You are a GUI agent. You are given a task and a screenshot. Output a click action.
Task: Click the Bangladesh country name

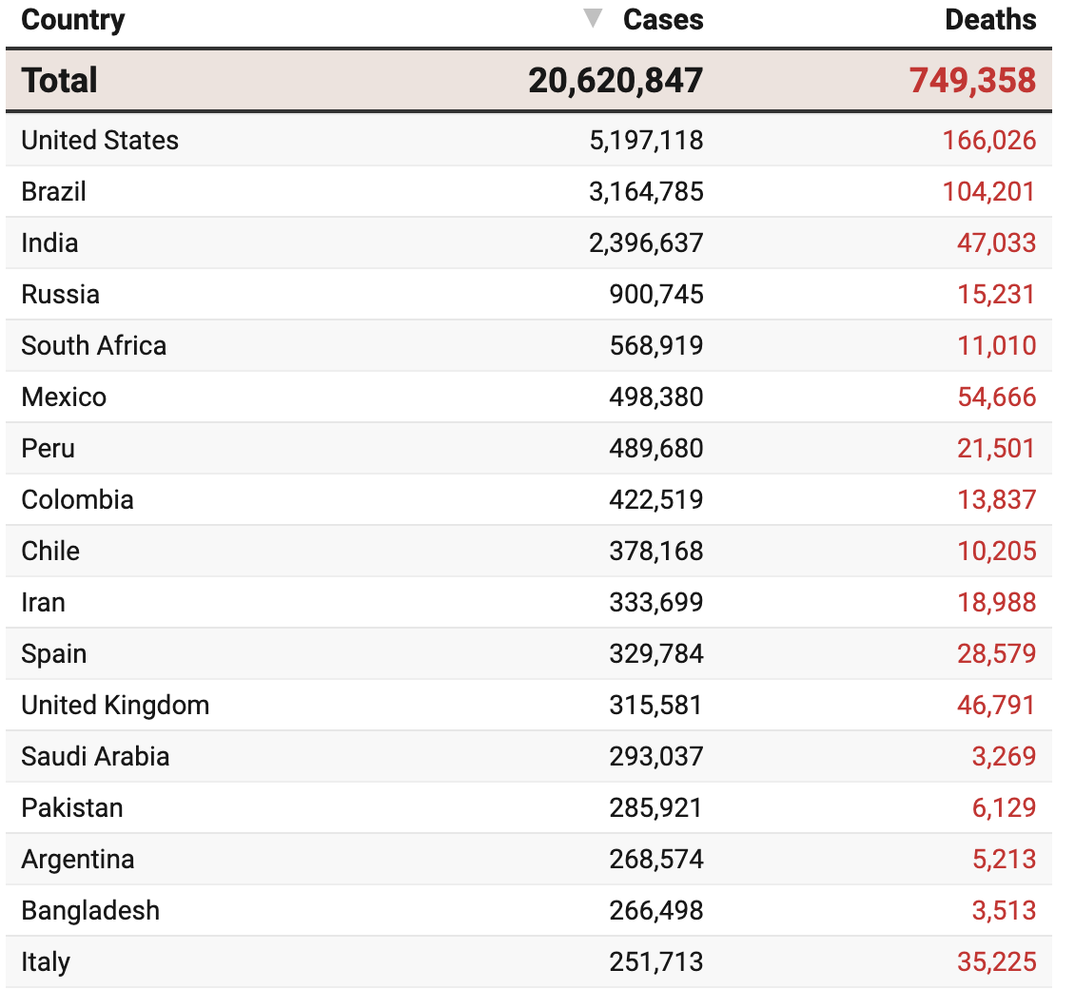90,911
